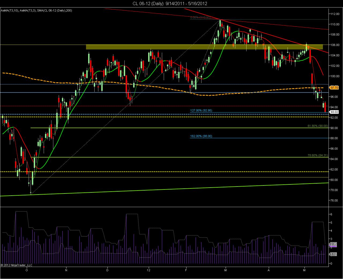Viewport: 343px width, 279px height.
Task: Click the 110.00 price axis label
Action: coord(334,24)
